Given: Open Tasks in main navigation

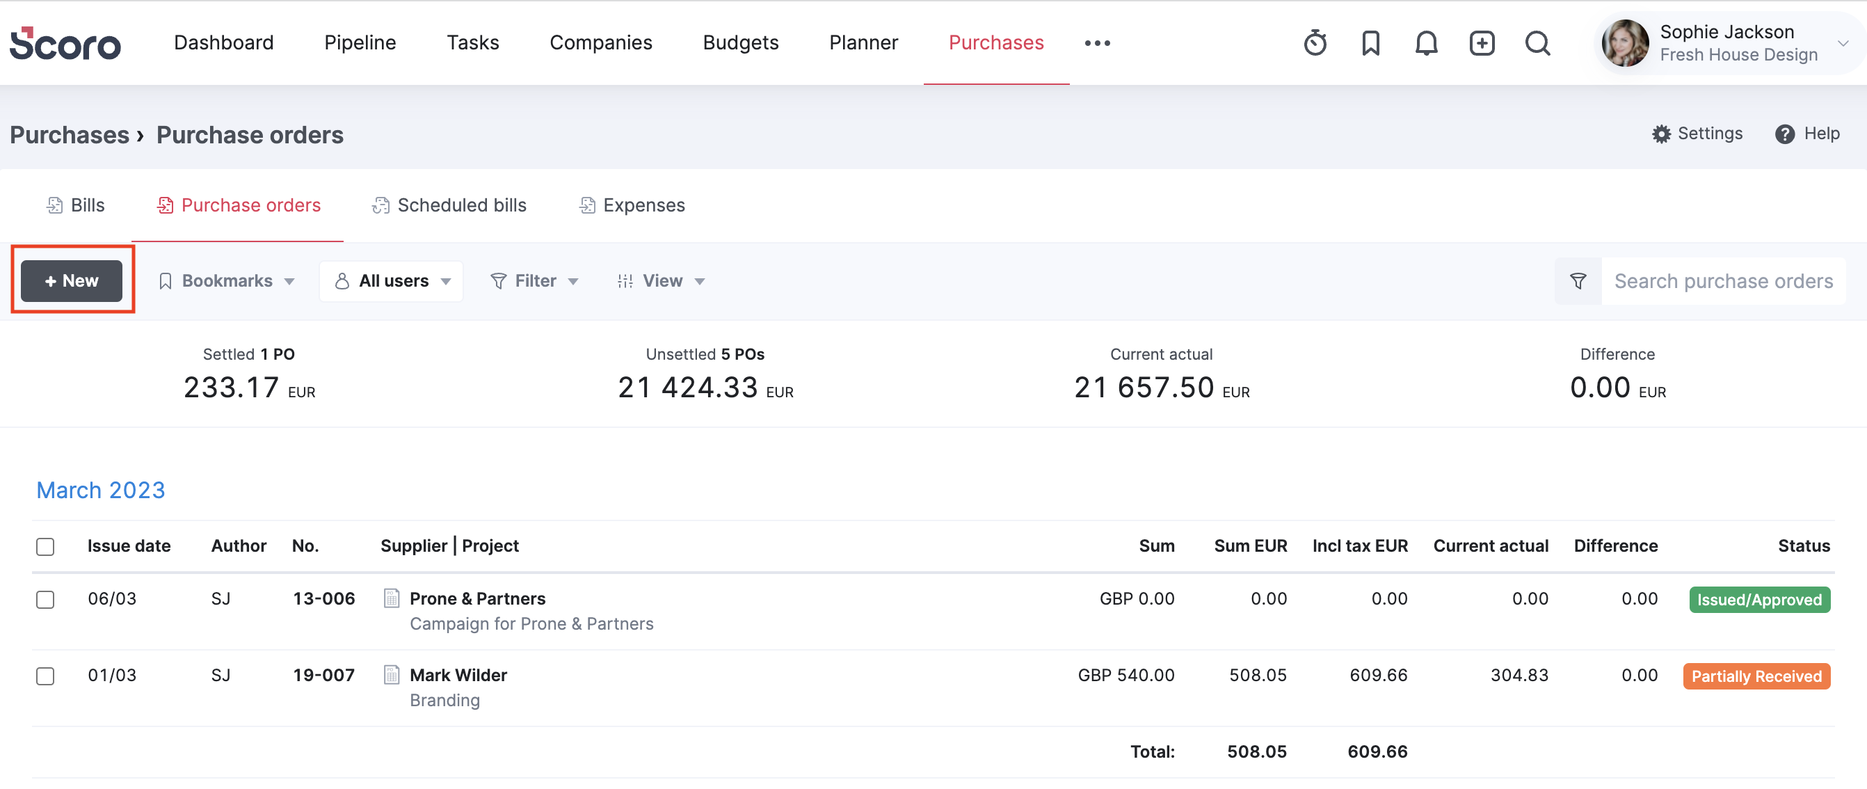Looking at the screenshot, I should (472, 42).
